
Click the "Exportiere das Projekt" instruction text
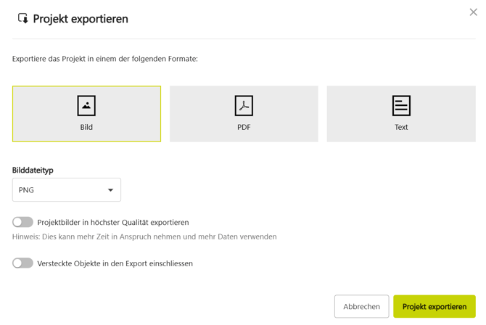[x=105, y=59]
